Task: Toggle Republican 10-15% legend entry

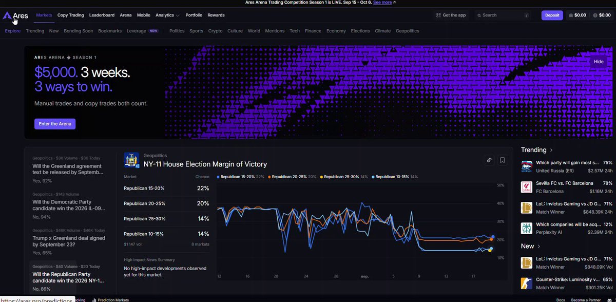Action: pyautogui.click(x=395, y=177)
